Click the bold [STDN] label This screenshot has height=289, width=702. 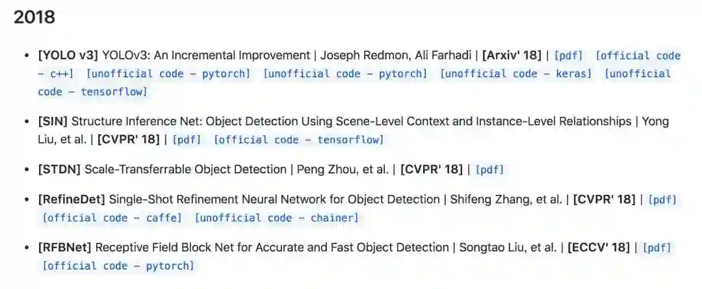(59, 170)
